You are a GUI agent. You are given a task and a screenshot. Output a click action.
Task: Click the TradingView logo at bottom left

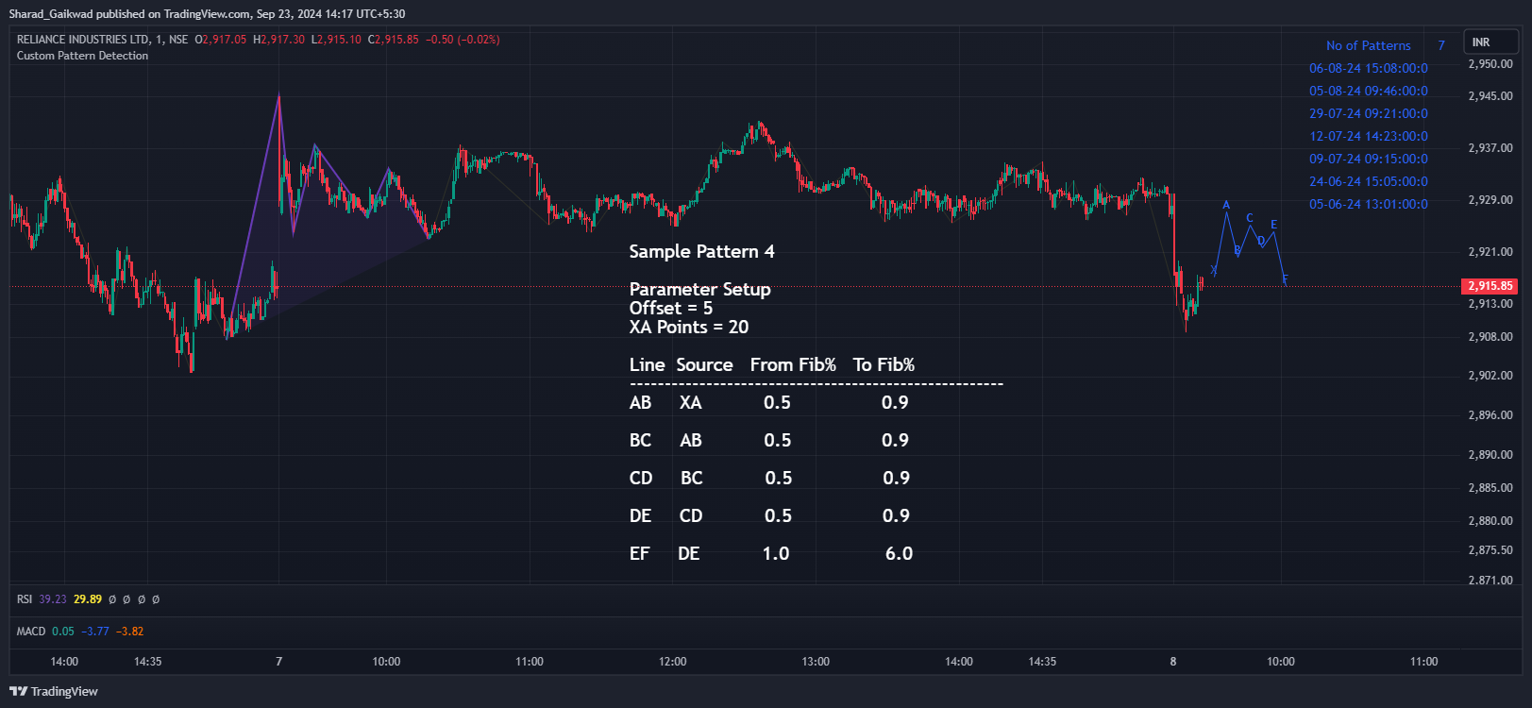pos(54,691)
